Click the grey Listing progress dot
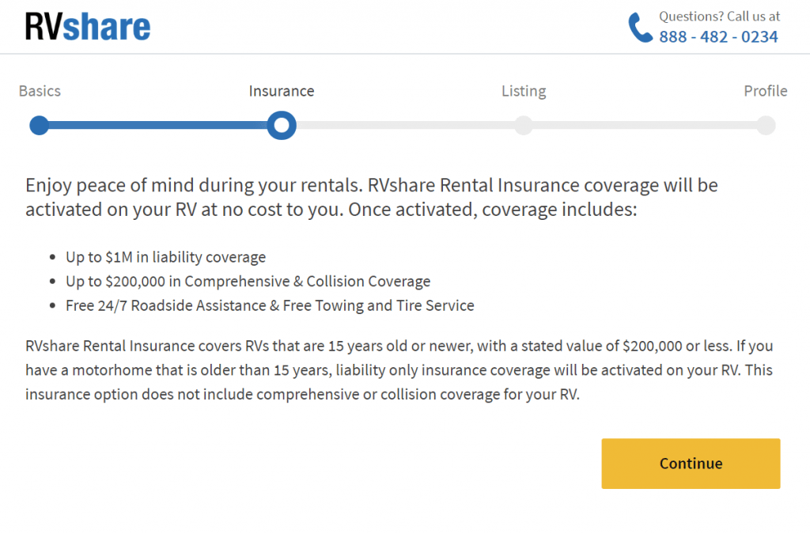Screen dimensions: 810x534 524,126
